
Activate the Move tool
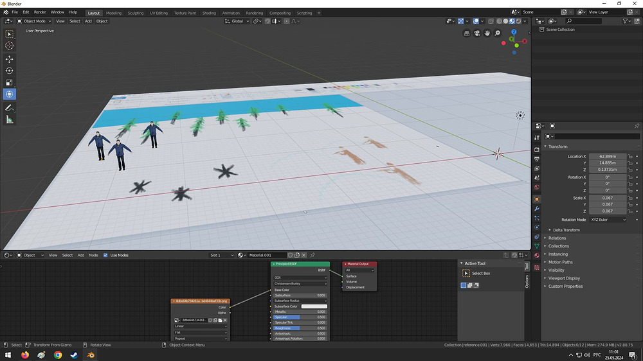tap(10, 58)
